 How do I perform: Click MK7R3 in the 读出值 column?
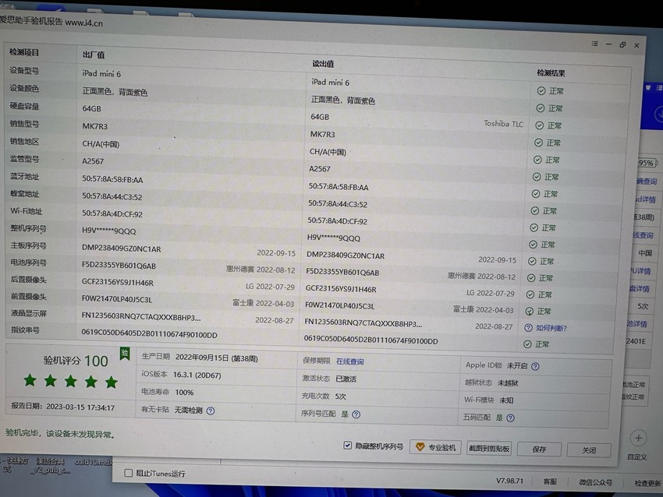(x=322, y=134)
